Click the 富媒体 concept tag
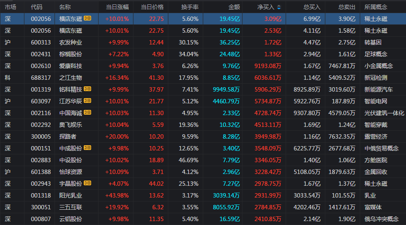Screen dimensions: 406x225 coord(373,207)
